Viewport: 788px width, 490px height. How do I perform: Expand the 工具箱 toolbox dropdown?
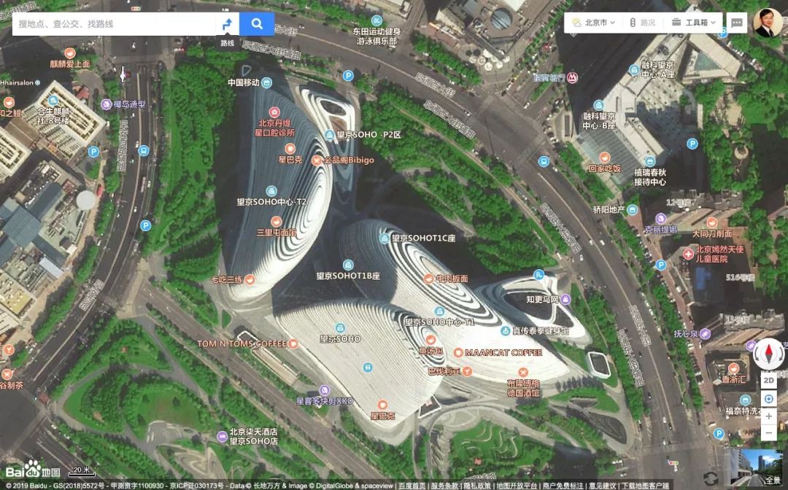[x=694, y=23]
